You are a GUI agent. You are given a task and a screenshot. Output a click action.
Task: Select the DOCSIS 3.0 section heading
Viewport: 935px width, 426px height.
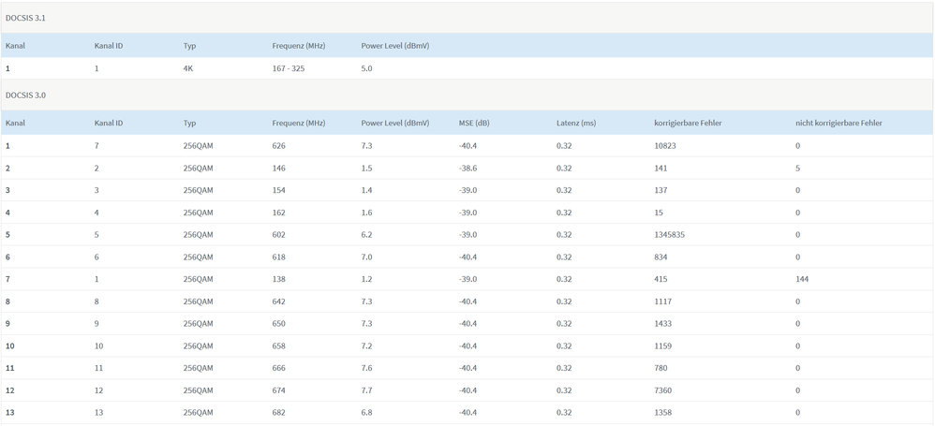coord(25,95)
